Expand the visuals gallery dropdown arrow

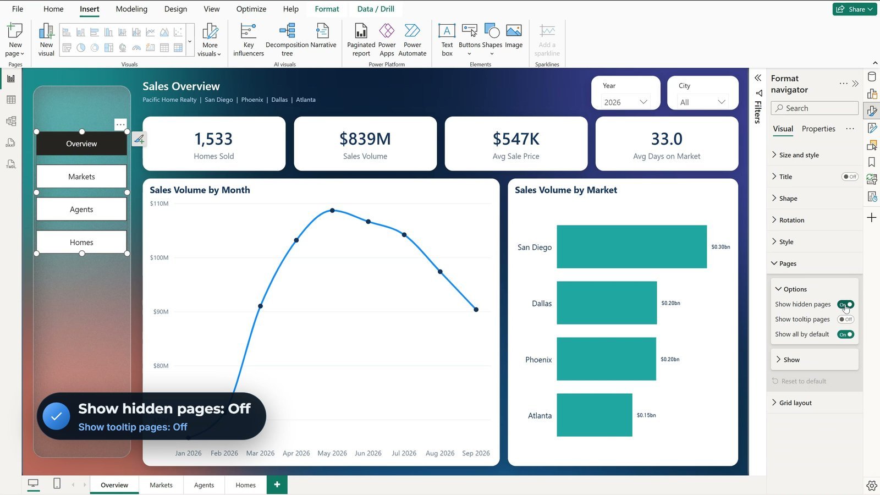[190, 41]
